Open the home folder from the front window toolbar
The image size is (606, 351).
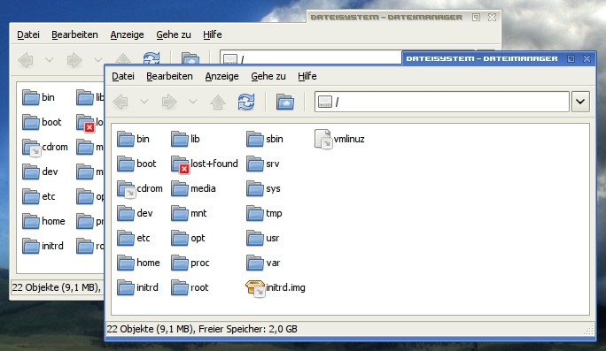click(285, 102)
